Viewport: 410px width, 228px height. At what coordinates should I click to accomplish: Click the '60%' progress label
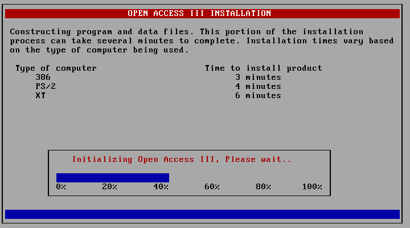212,186
